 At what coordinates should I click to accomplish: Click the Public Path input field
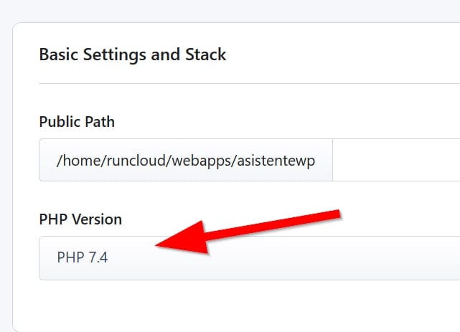click(396, 160)
